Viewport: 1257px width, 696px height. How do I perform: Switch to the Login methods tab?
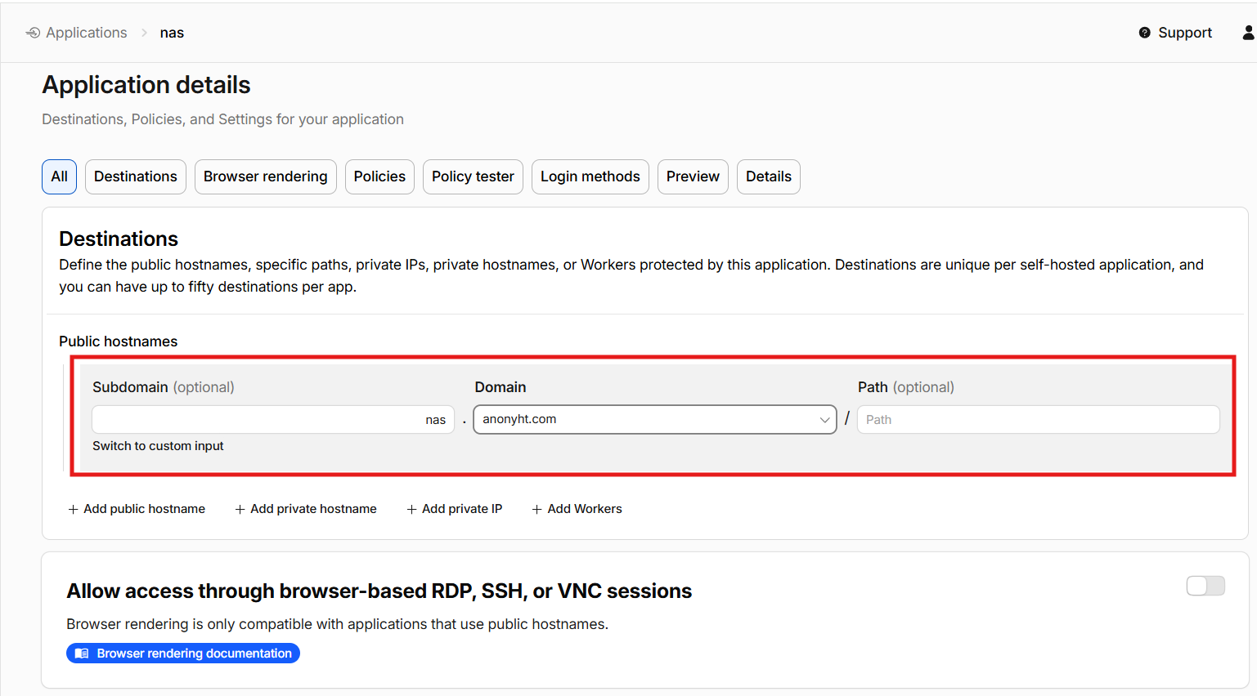click(x=590, y=176)
